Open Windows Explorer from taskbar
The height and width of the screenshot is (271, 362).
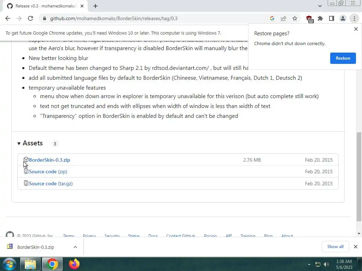coord(30,264)
